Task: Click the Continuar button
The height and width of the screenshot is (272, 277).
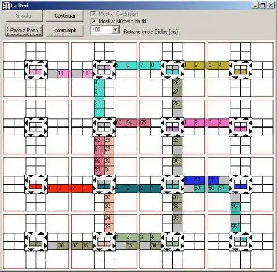Action: click(65, 16)
